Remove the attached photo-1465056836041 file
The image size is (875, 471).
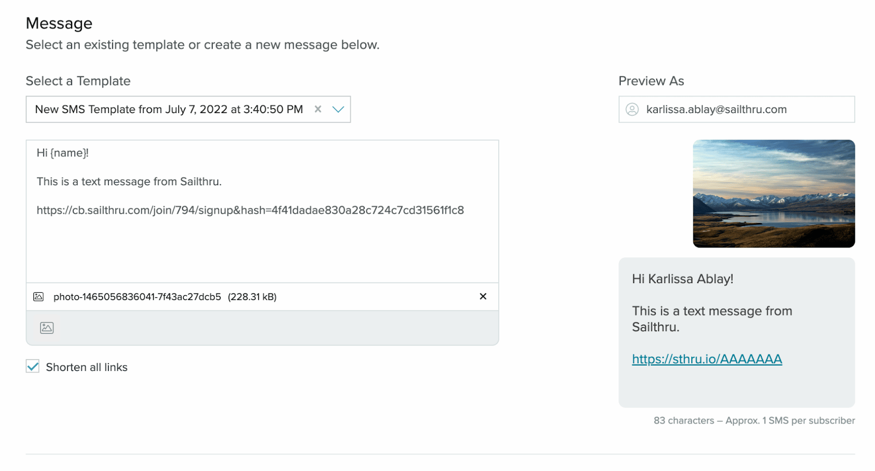(x=483, y=297)
